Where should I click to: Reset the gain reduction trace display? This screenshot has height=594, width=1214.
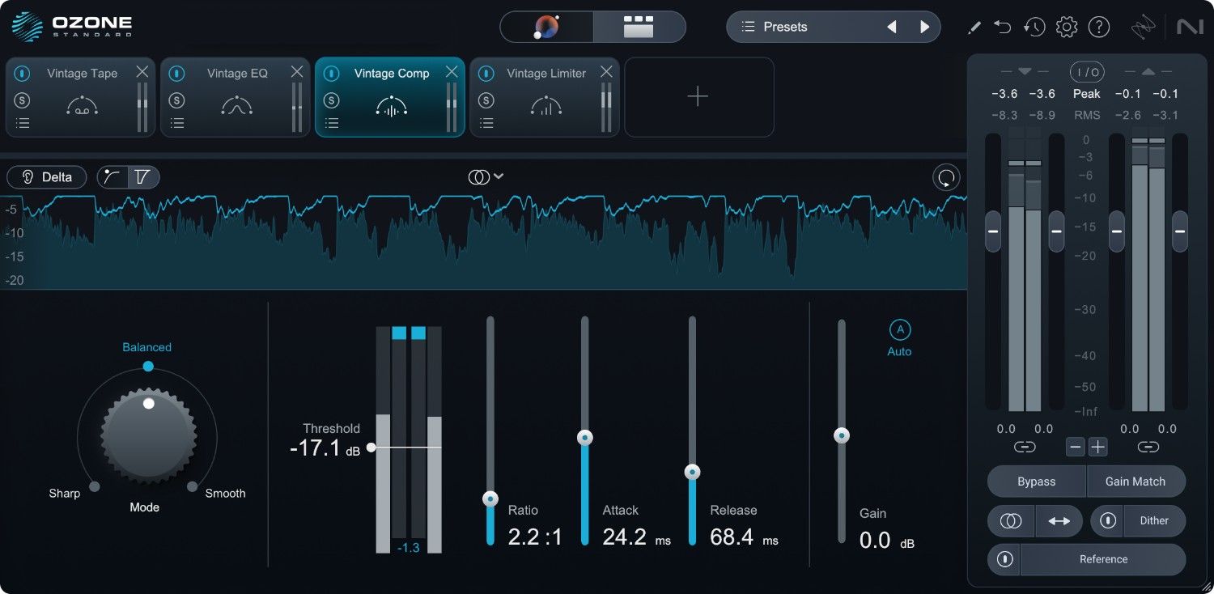(x=944, y=177)
